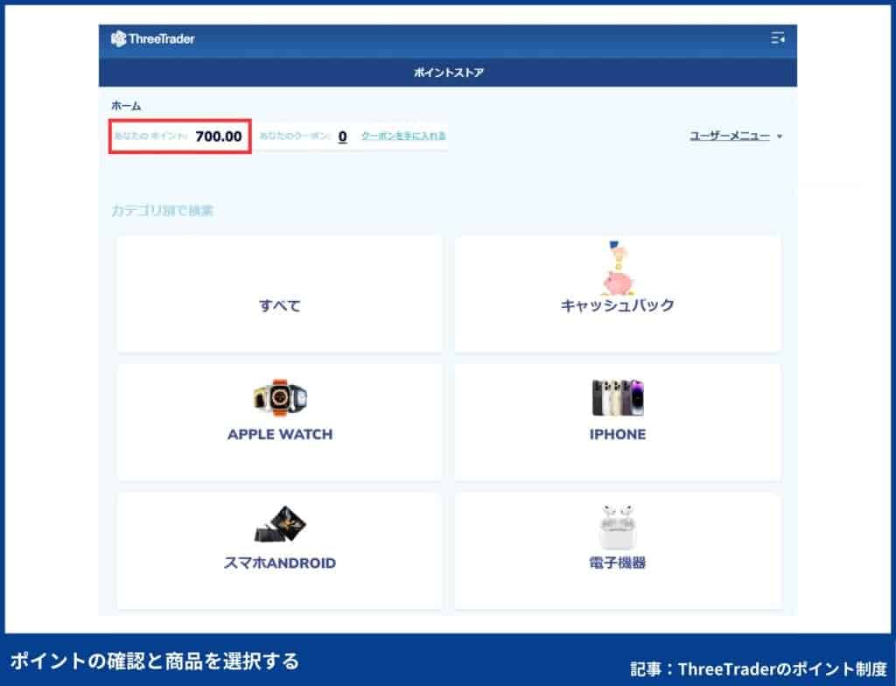The width and height of the screenshot is (896, 686).
Task: Click the あなたのポイント label
Action: [150, 136]
